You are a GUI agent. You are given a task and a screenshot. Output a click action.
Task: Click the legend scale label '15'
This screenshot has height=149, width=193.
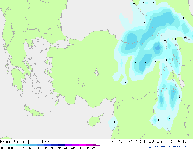45,148
